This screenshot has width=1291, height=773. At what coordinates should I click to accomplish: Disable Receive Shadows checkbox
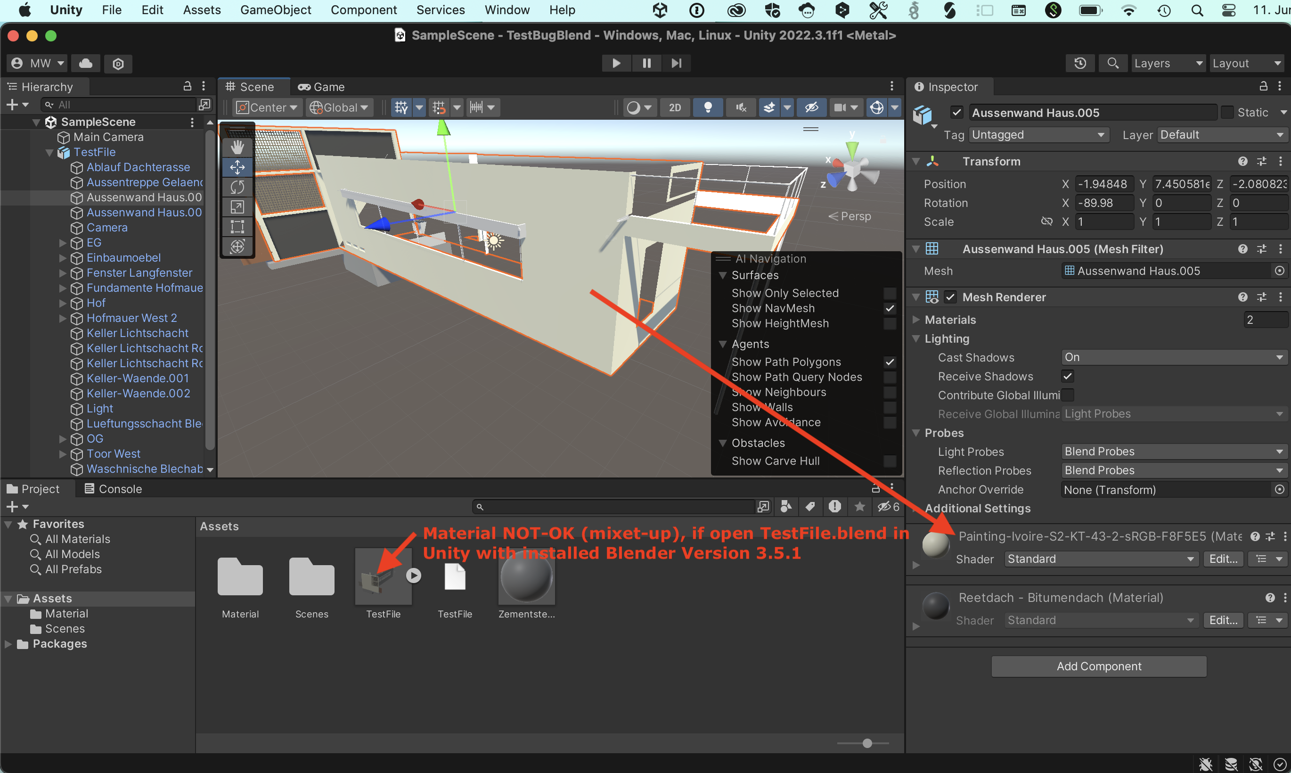click(x=1067, y=376)
